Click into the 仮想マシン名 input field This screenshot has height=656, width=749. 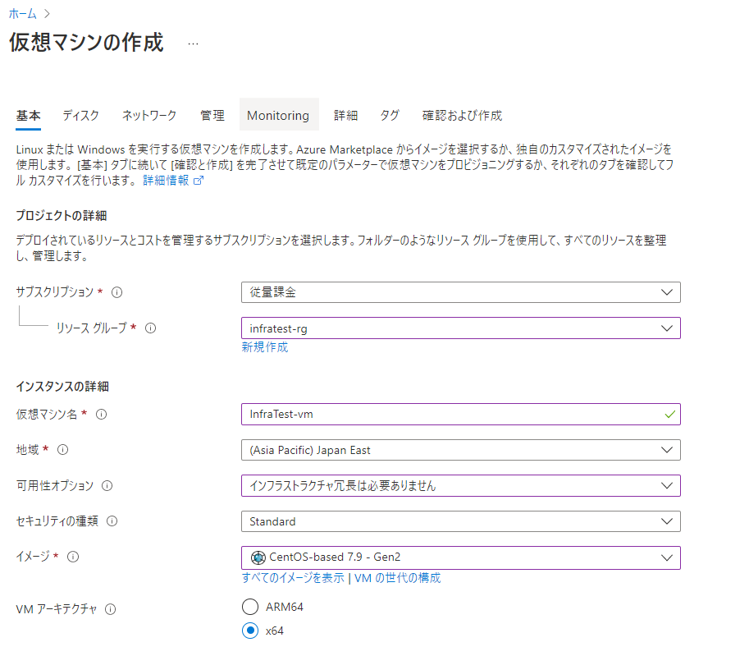click(x=461, y=414)
